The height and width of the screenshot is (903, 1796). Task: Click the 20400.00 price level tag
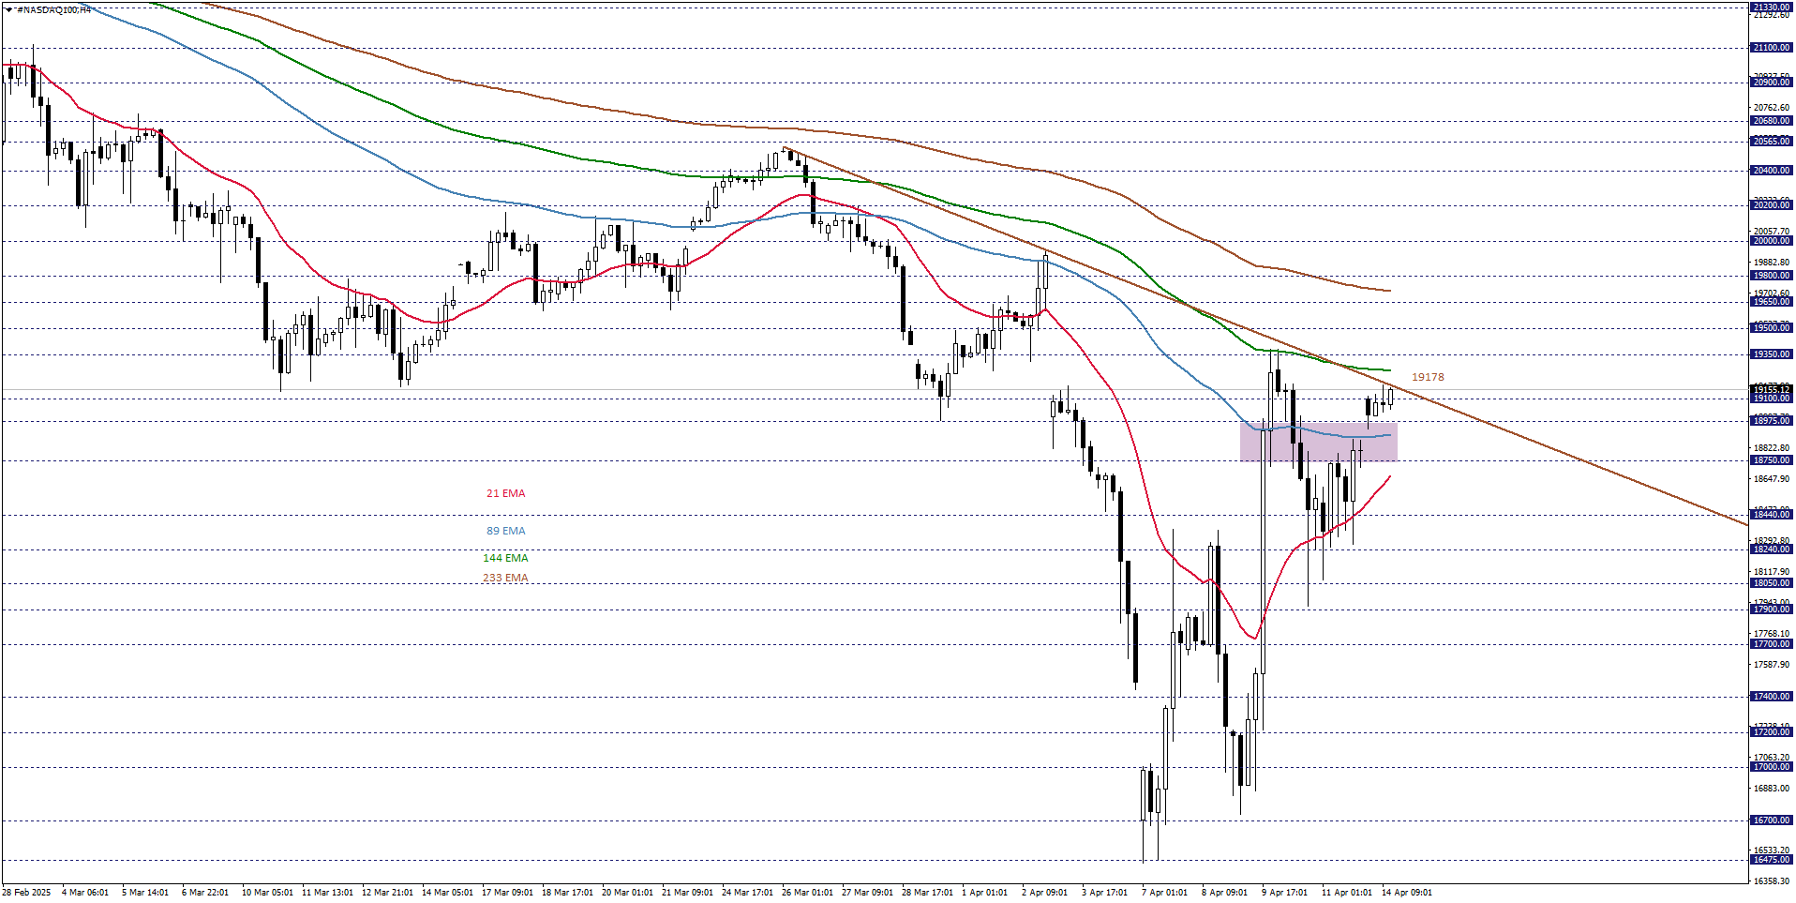[1772, 171]
